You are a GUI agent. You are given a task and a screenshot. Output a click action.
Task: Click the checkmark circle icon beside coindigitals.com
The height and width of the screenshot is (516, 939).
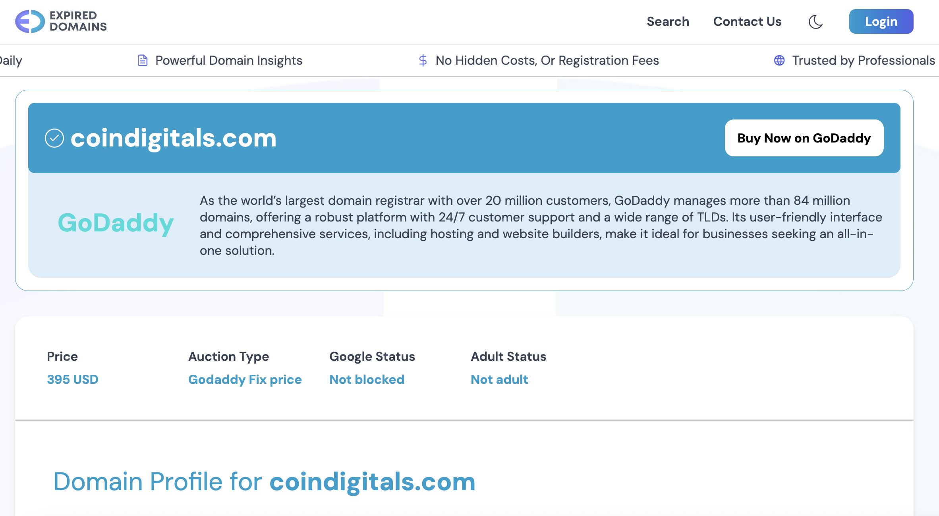coord(54,138)
